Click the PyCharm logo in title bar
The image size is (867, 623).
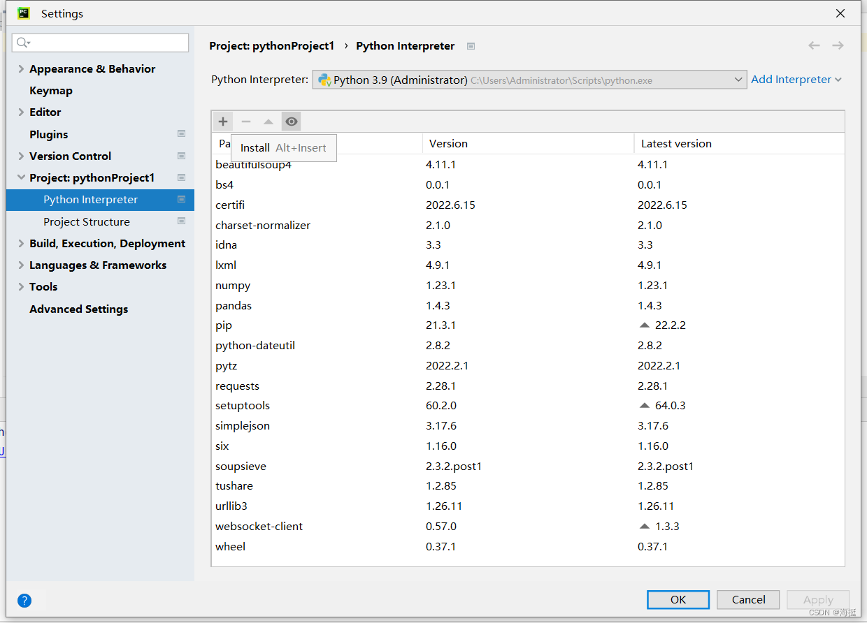click(24, 13)
